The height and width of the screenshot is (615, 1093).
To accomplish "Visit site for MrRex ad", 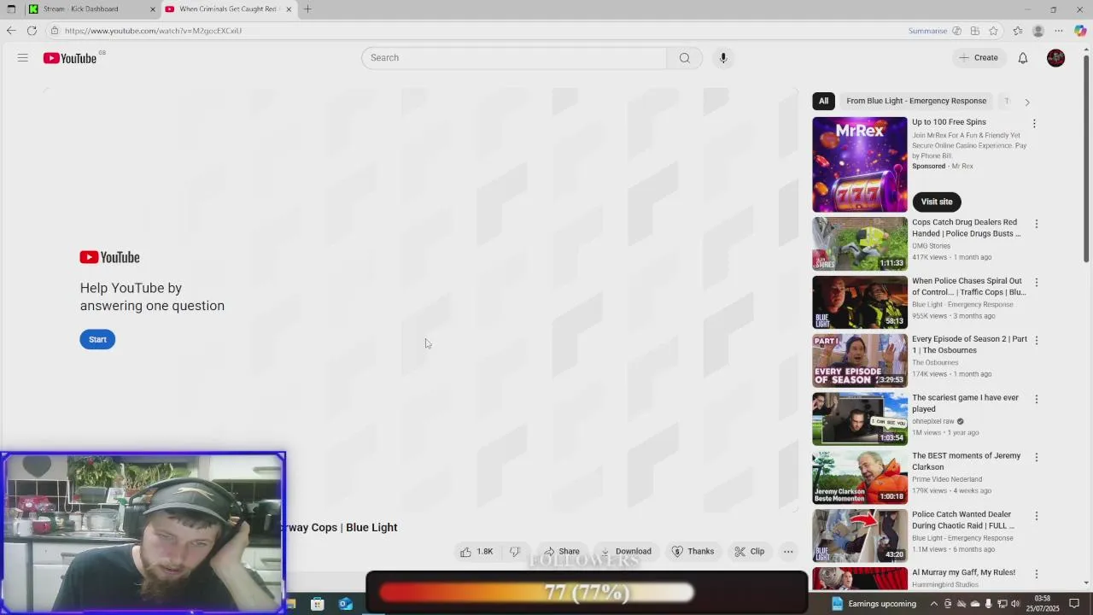I will 937,202.
